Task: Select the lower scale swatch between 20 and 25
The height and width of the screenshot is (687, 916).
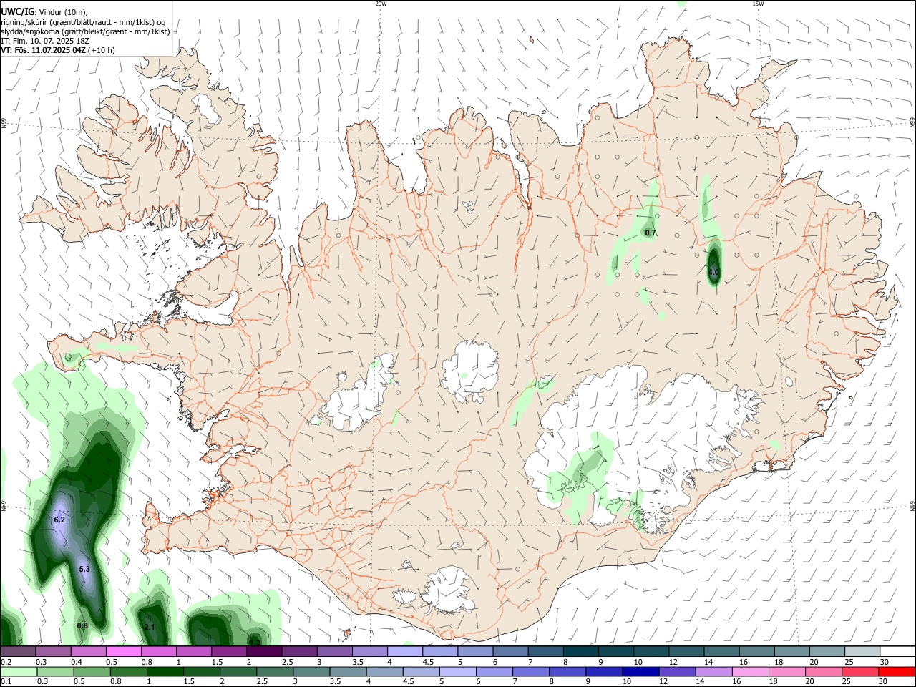Action: pyautogui.click(x=824, y=672)
